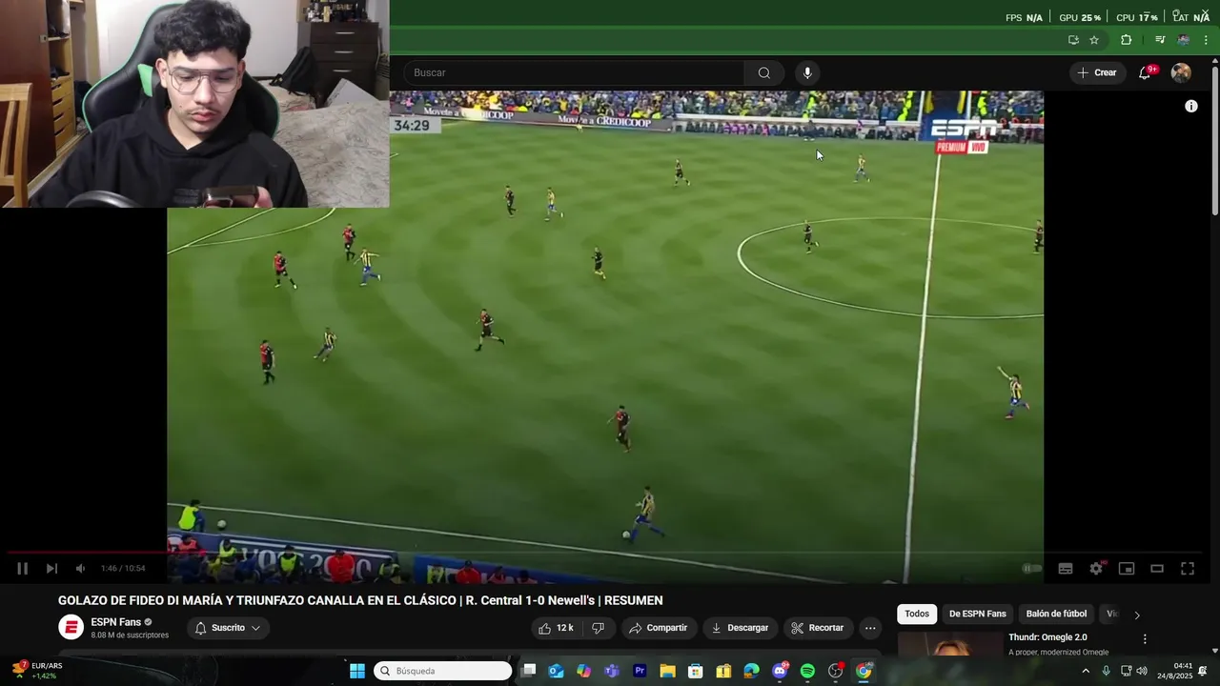Open the ESPN Fans channel name link
The image size is (1220, 686).
point(116,622)
